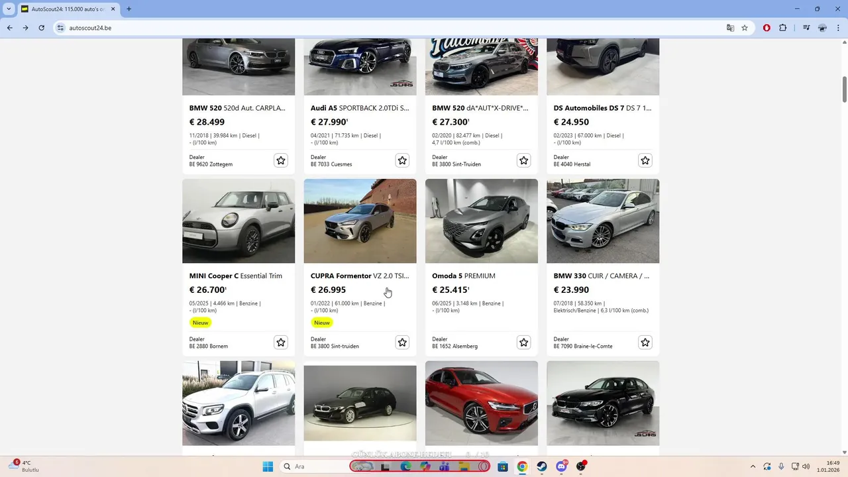Open Microsoft Edge from the taskbar
848x477 pixels.
[405, 466]
